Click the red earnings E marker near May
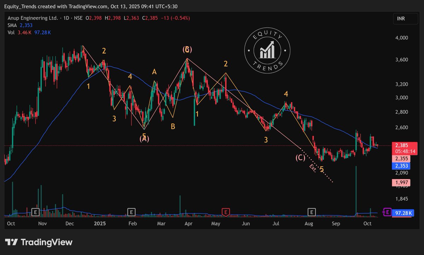424x255 pixels. 226,212
